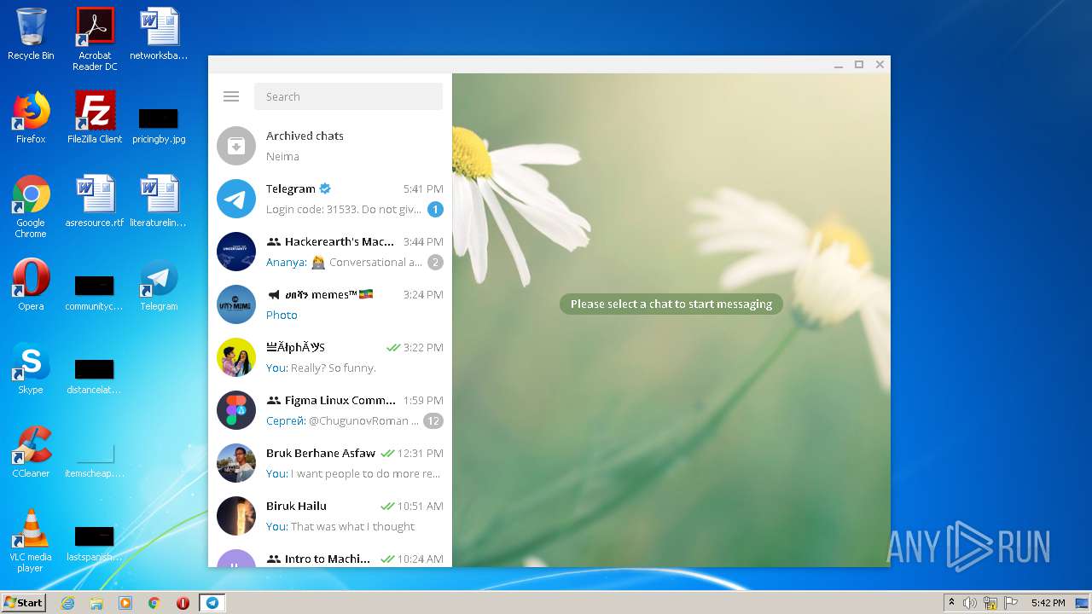Open the ĂłphĂ chat avatar
The image size is (1092, 614).
tap(236, 357)
